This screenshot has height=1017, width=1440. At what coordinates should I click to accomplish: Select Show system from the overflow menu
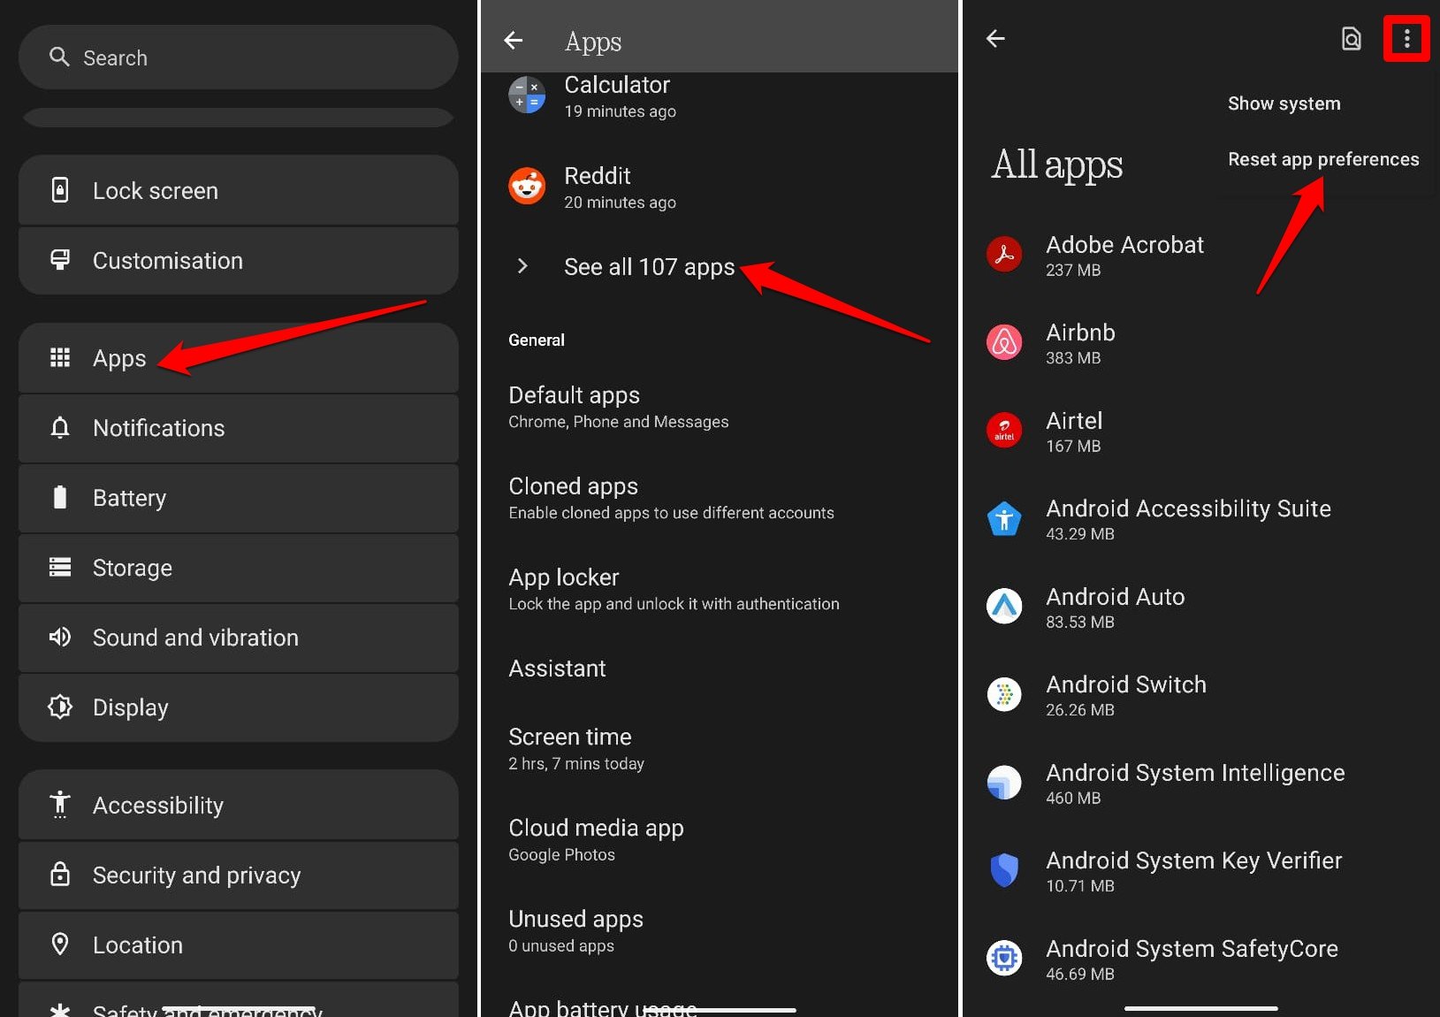[1284, 103]
